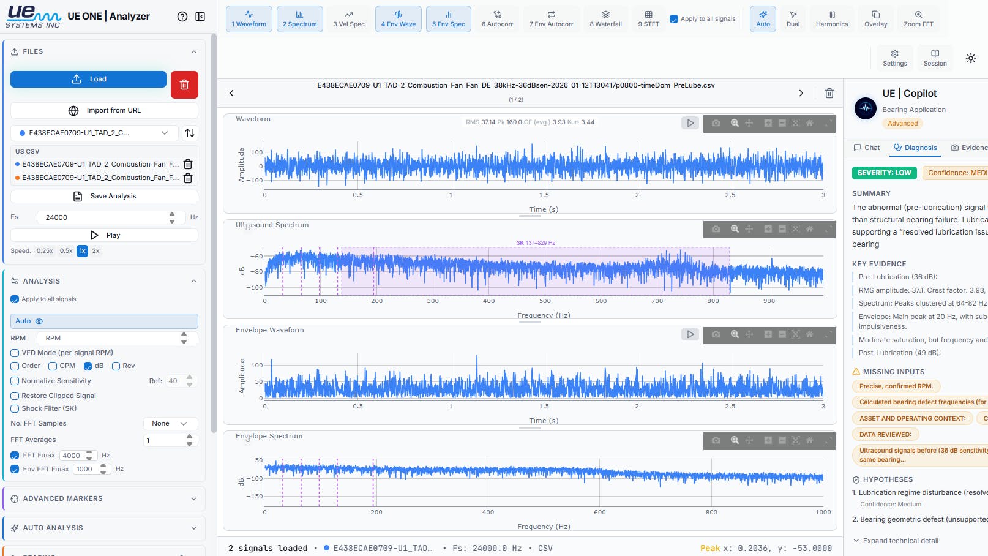Zoom out on the Envelope Waveform plot
Viewport: 988px width, 556px height.
click(x=782, y=334)
